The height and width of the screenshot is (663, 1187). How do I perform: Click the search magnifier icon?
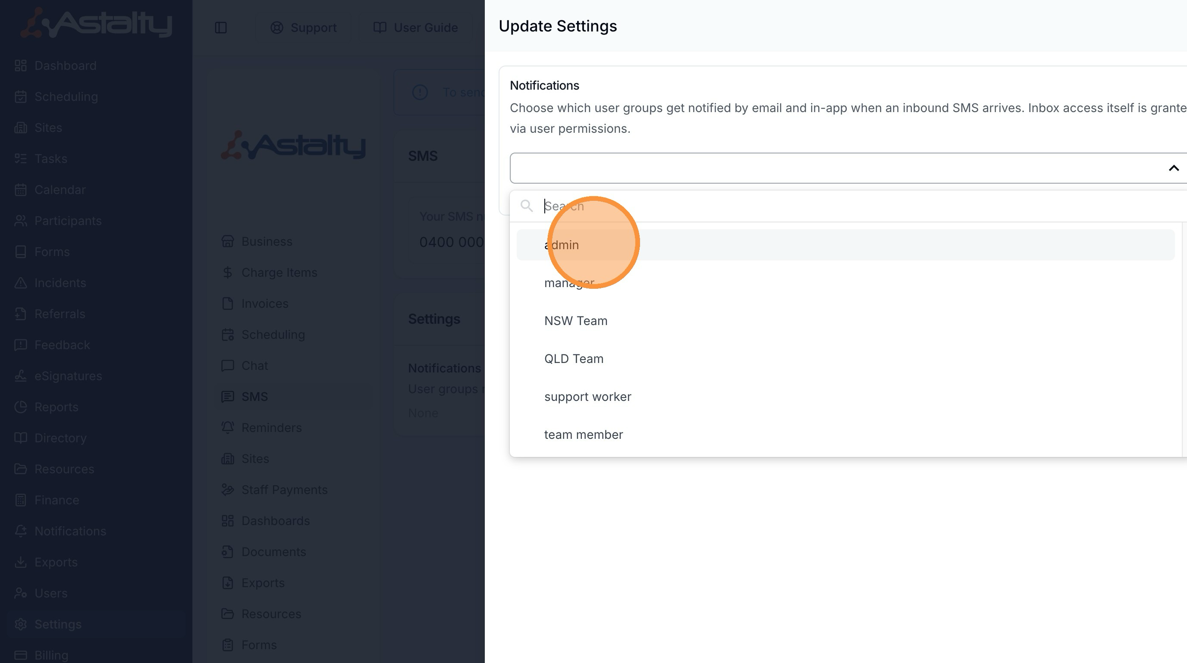coord(526,206)
